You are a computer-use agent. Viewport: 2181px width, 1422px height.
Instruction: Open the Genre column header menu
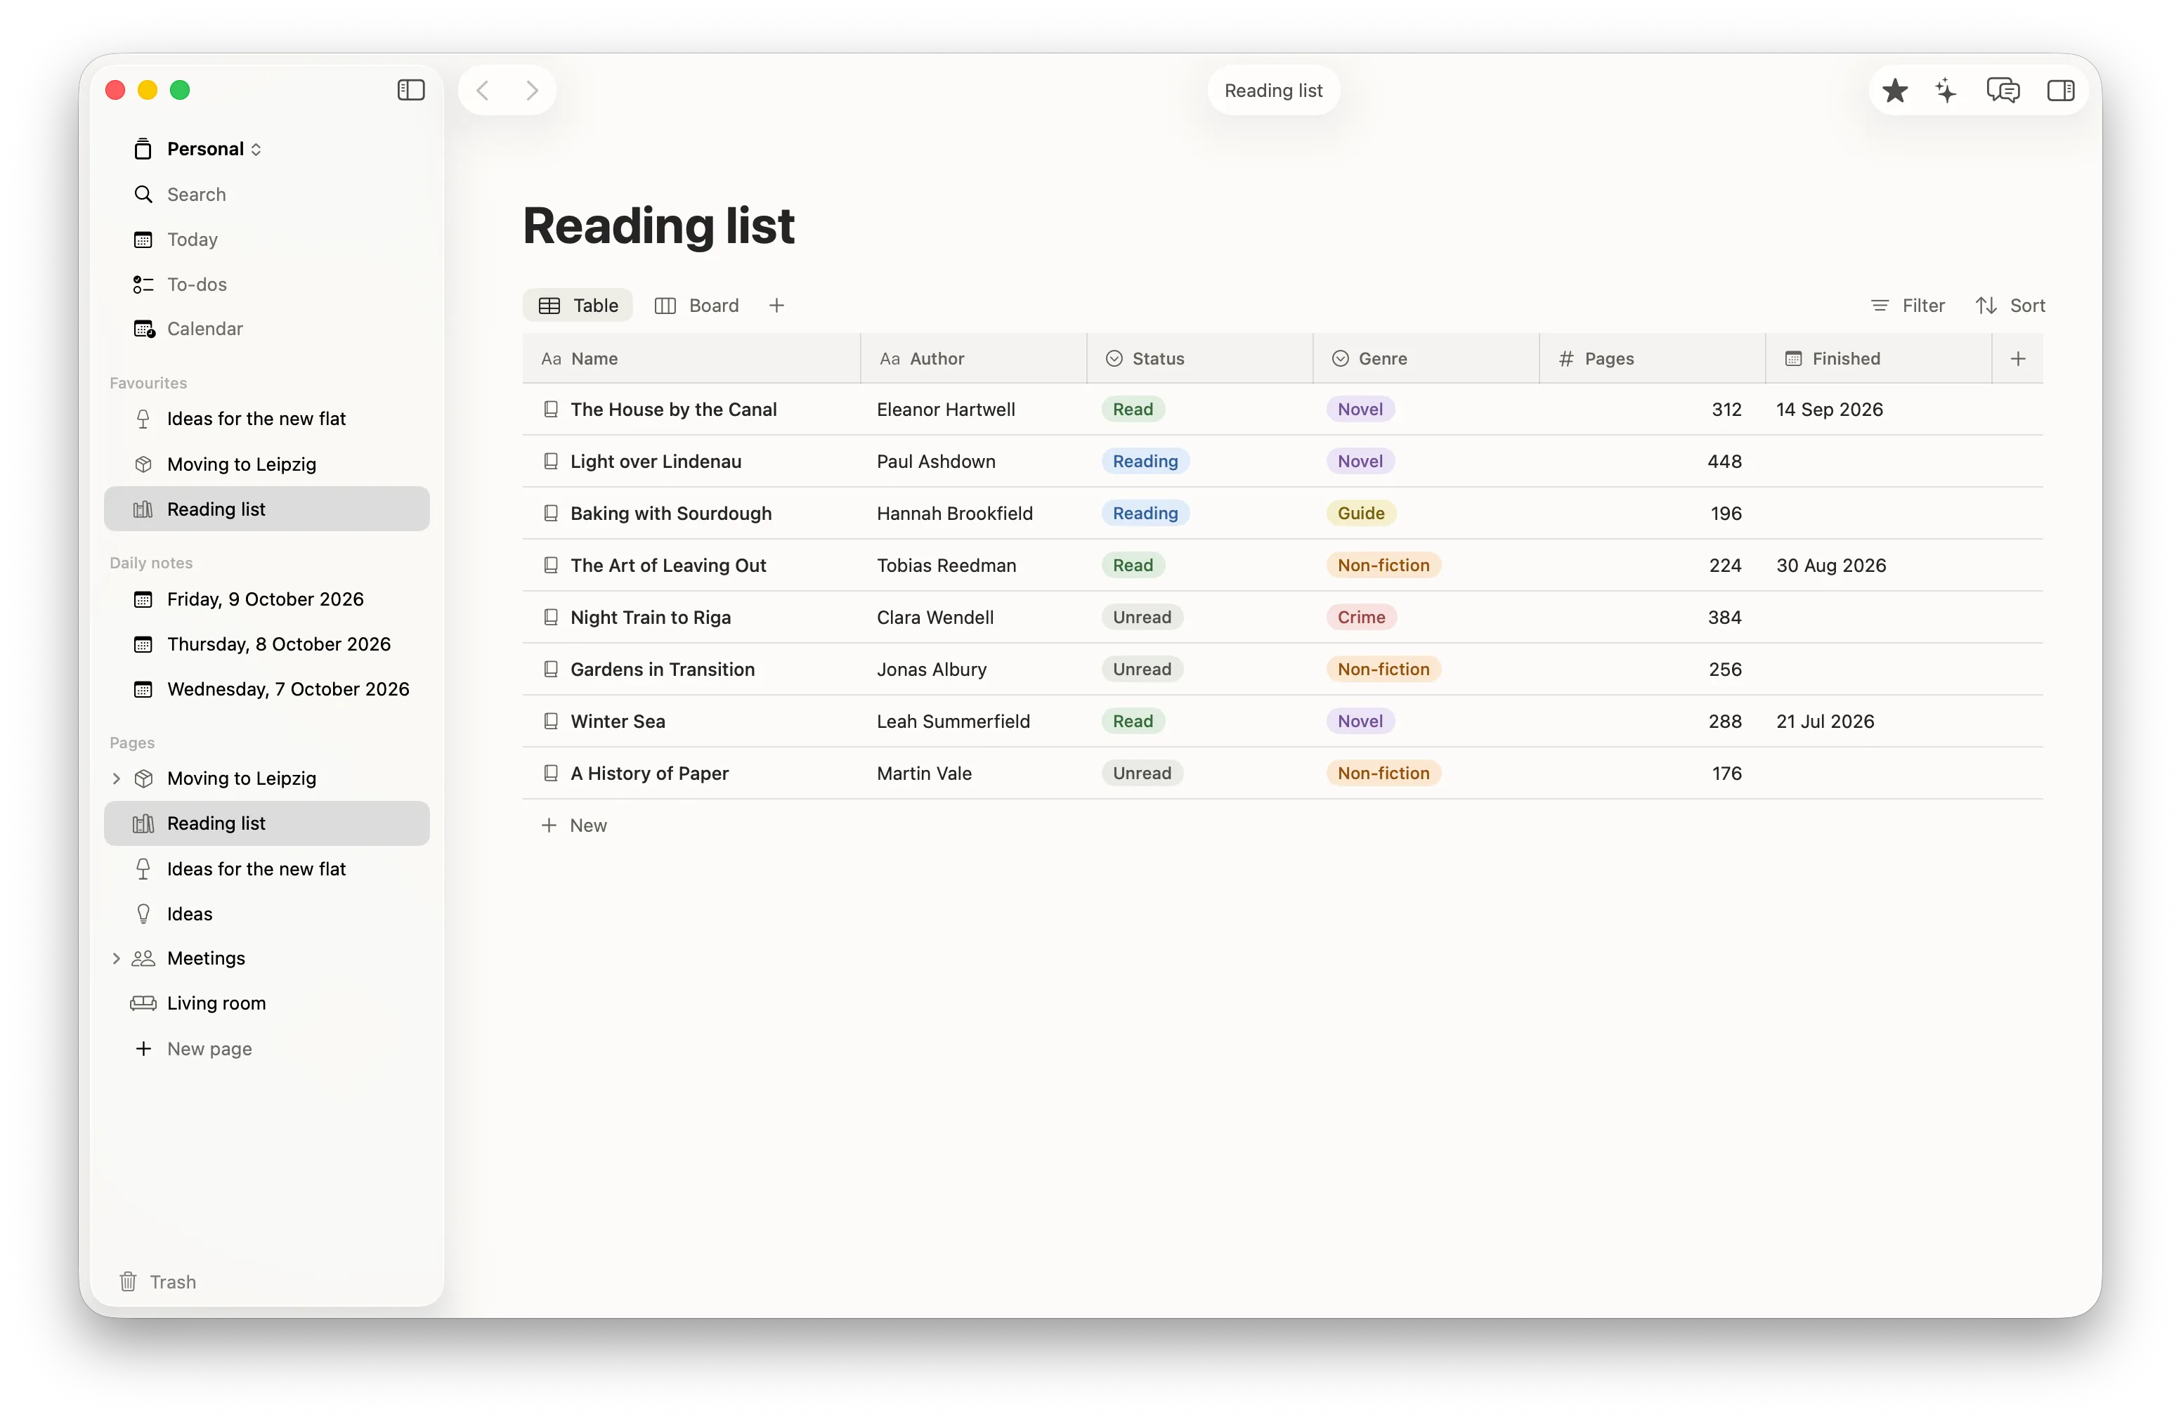1426,358
